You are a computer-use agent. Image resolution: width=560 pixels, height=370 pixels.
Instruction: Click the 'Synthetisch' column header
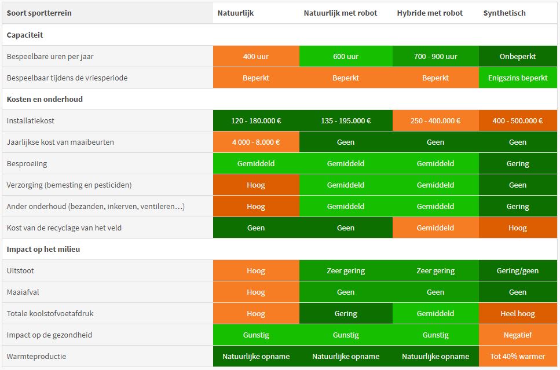coord(518,13)
